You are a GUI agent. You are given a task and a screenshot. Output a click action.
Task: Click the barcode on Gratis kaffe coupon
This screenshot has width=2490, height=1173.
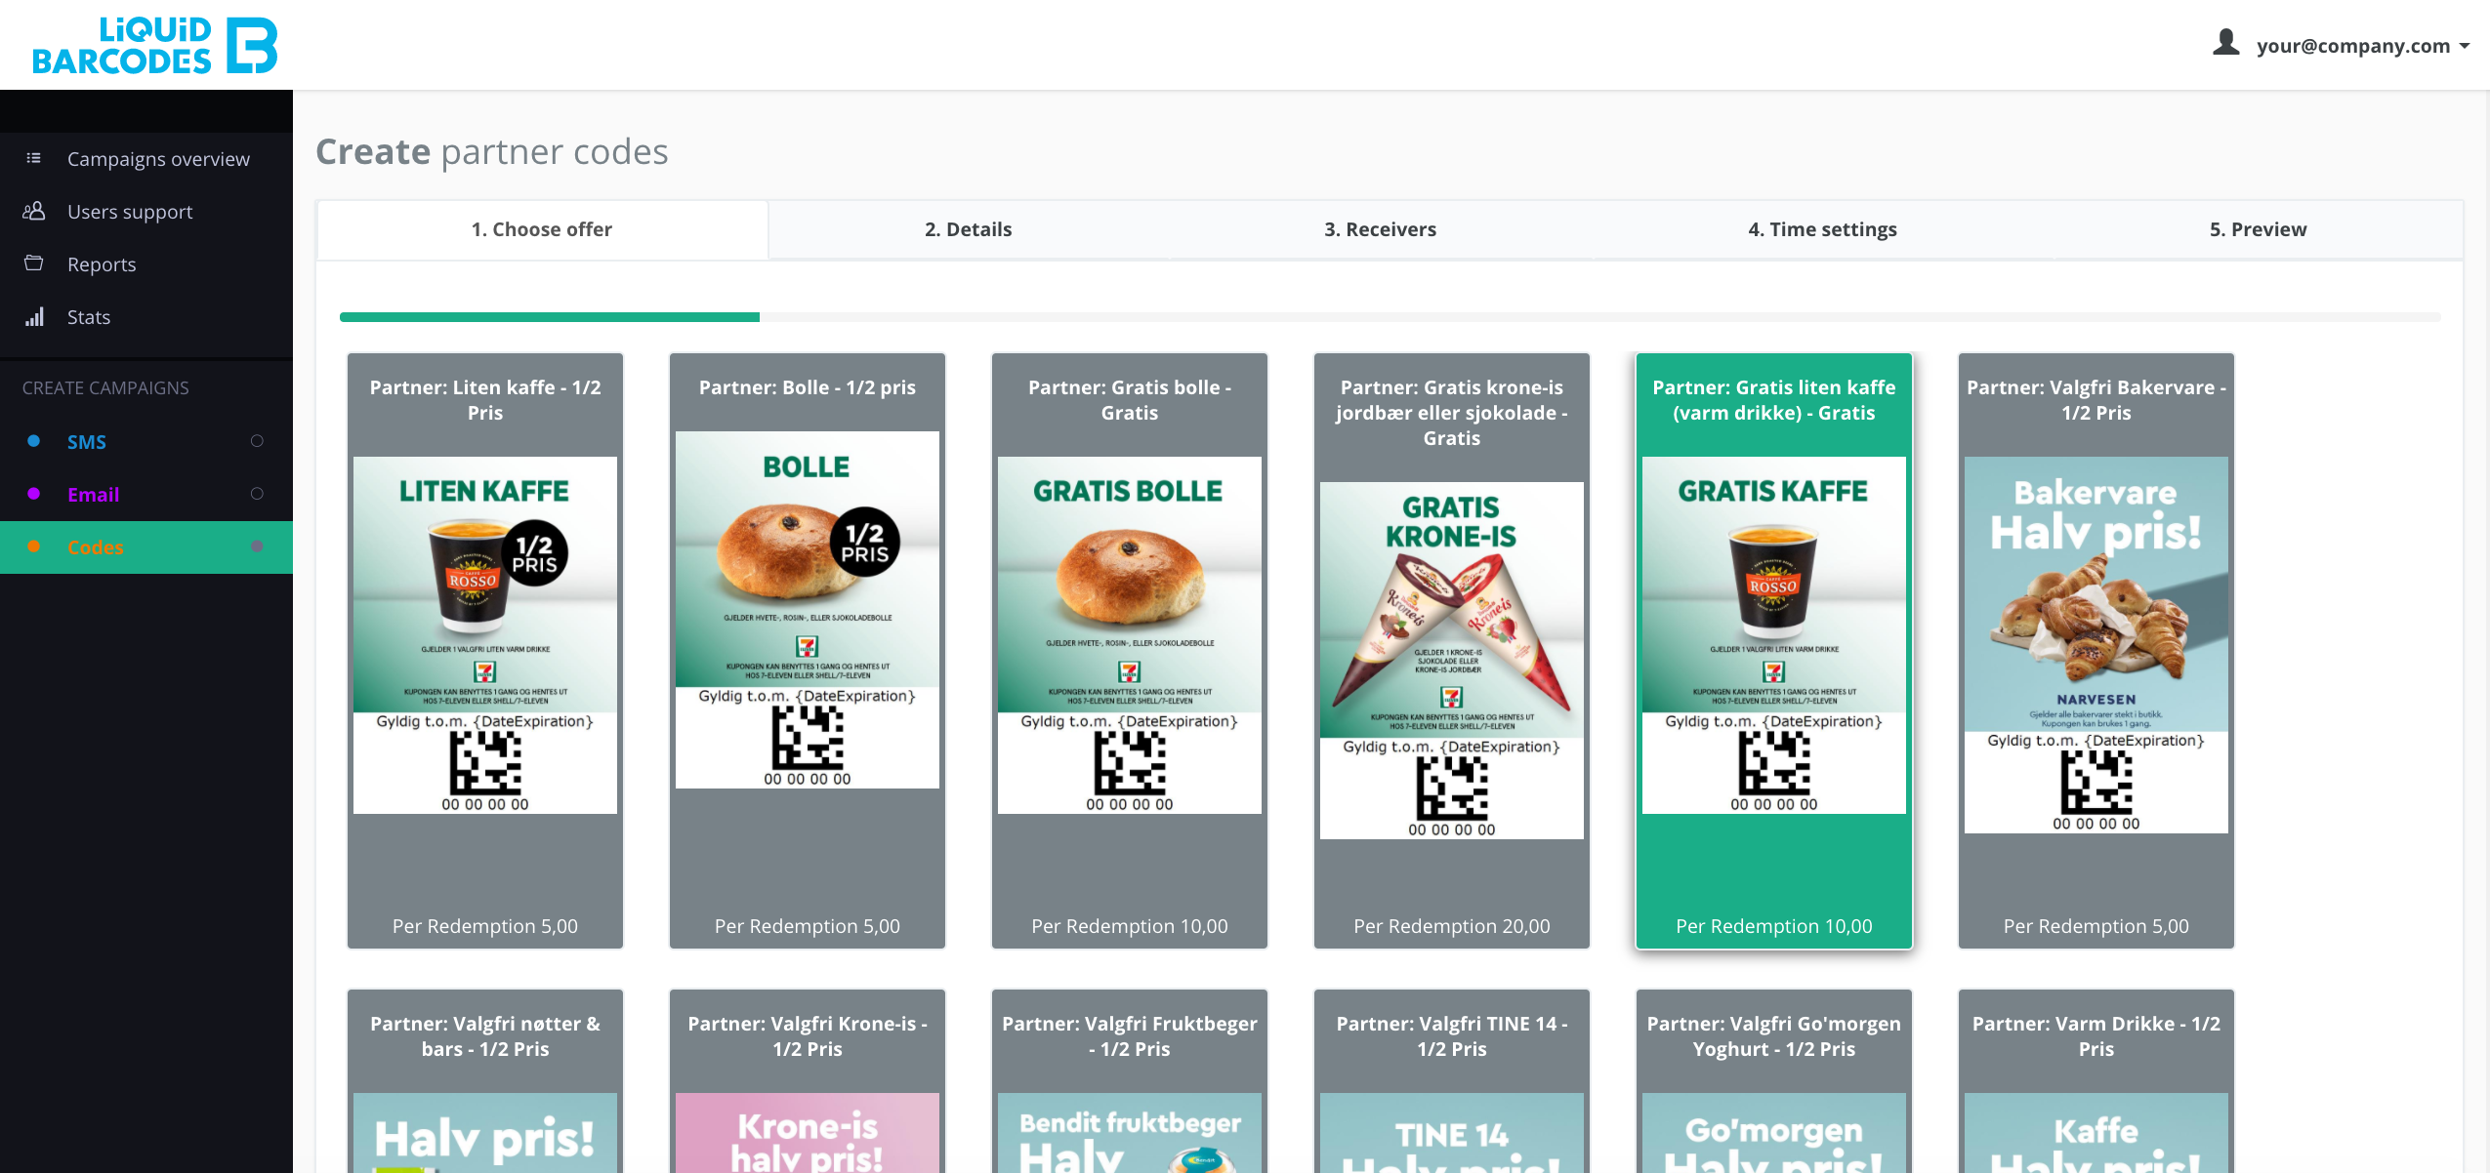1774,763
